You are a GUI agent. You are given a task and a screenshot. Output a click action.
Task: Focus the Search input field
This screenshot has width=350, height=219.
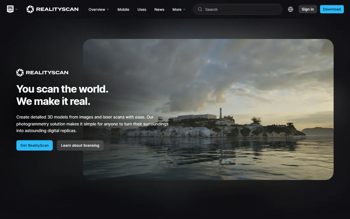(x=237, y=9)
